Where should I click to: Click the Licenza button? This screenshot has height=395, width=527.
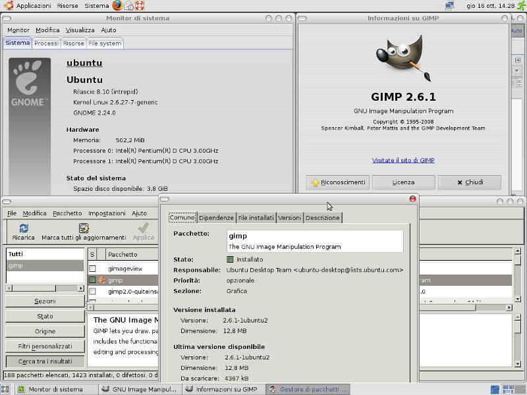pos(403,182)
